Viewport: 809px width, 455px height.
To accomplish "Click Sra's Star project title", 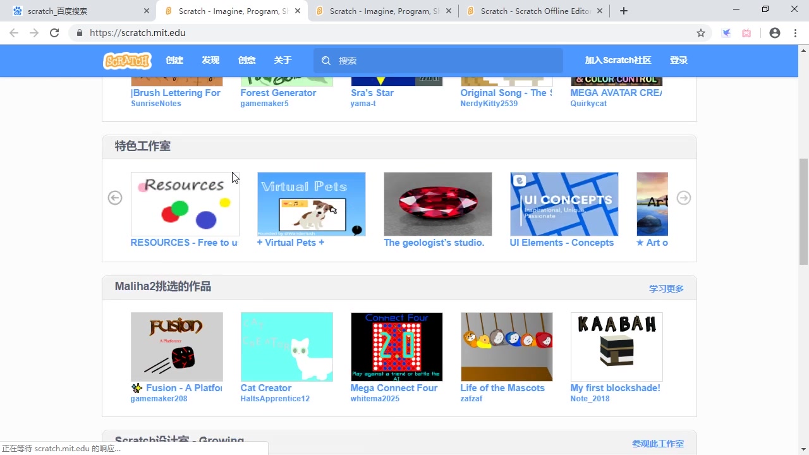I will pos(372,93).
